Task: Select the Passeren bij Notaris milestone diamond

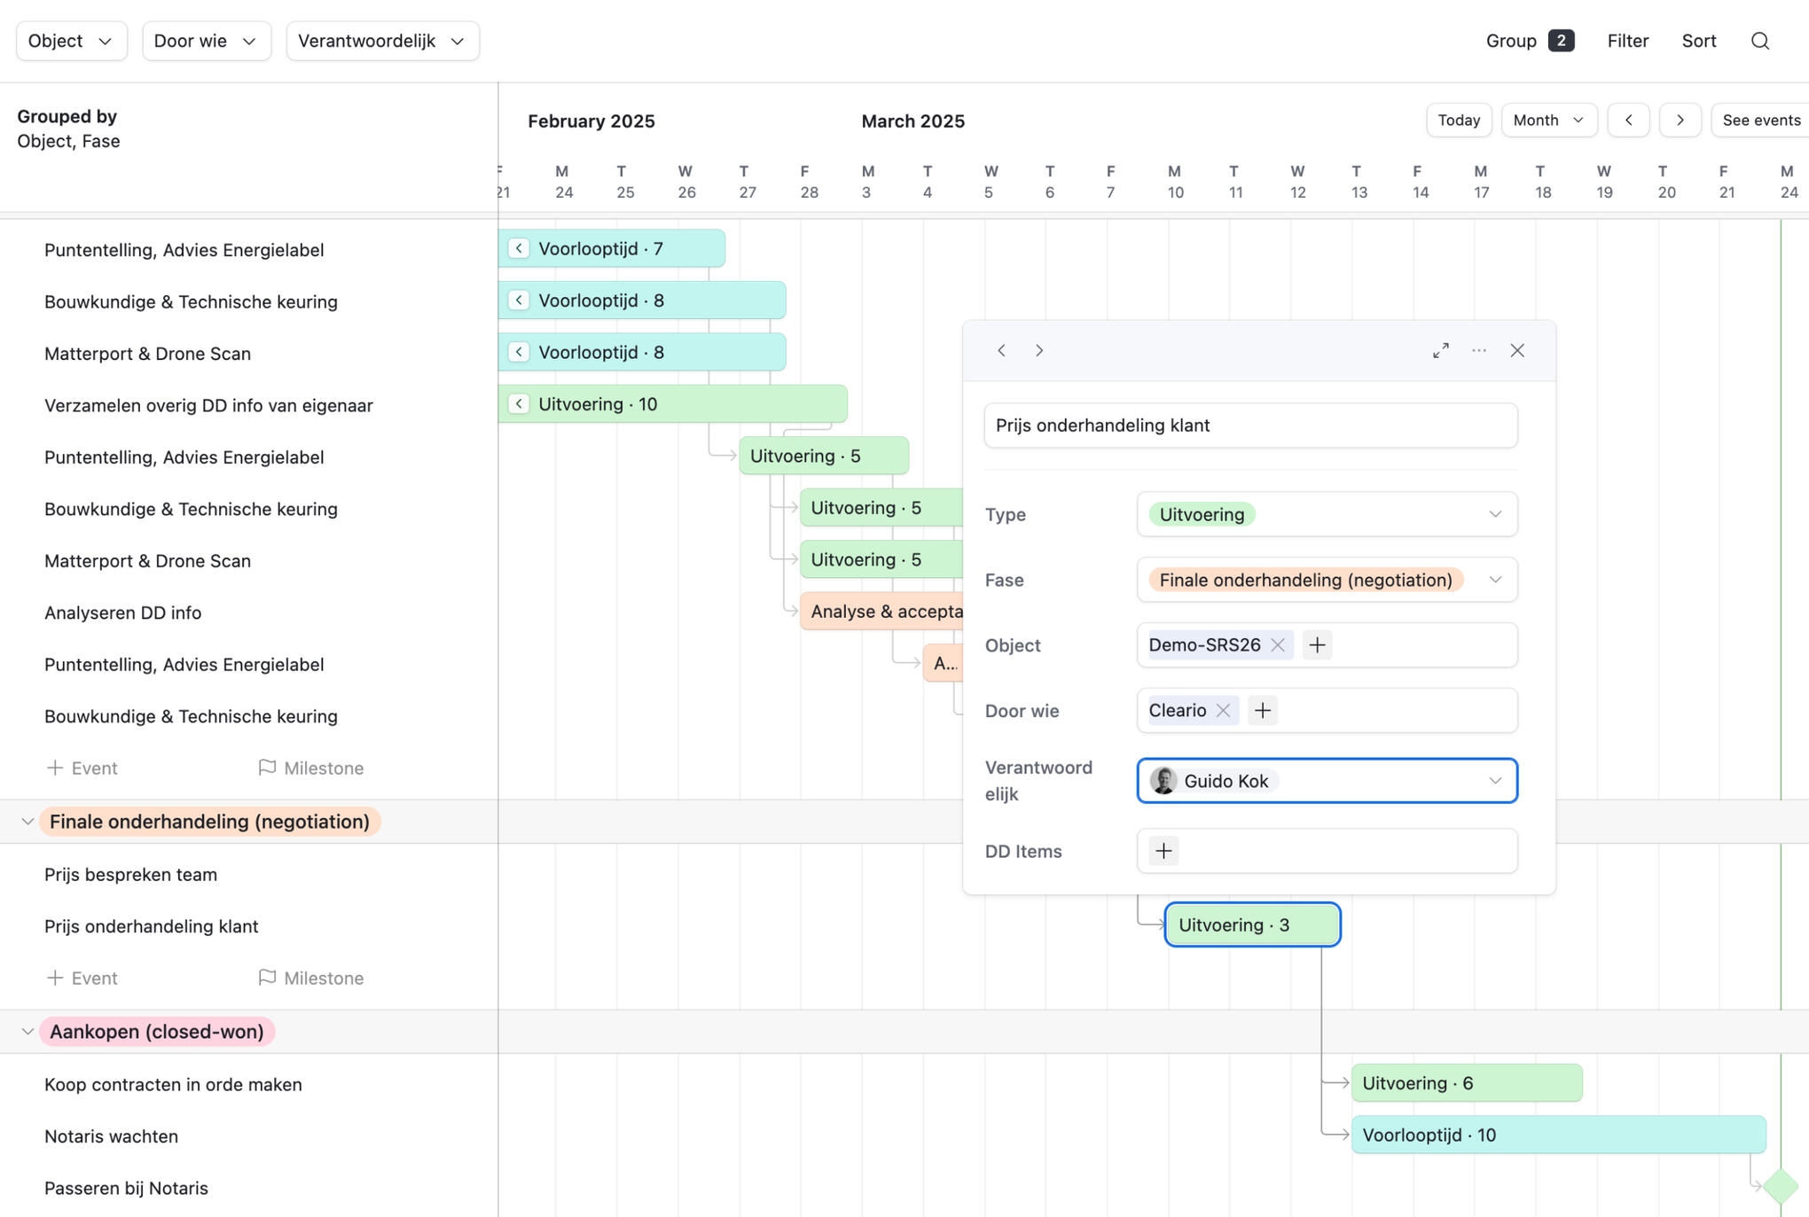Action: pos(1780,1186)
